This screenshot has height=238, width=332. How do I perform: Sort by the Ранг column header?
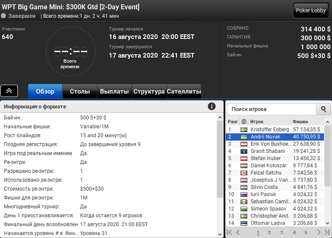click(x=233, y=121)
